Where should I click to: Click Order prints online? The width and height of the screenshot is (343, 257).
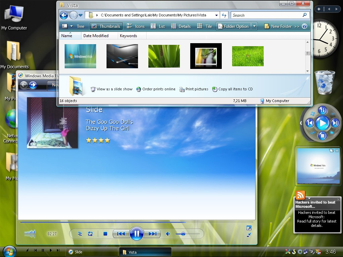pos(156,89)
